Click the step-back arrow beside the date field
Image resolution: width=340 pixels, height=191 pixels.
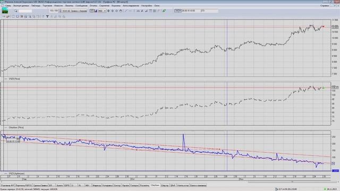coord(177,11)
